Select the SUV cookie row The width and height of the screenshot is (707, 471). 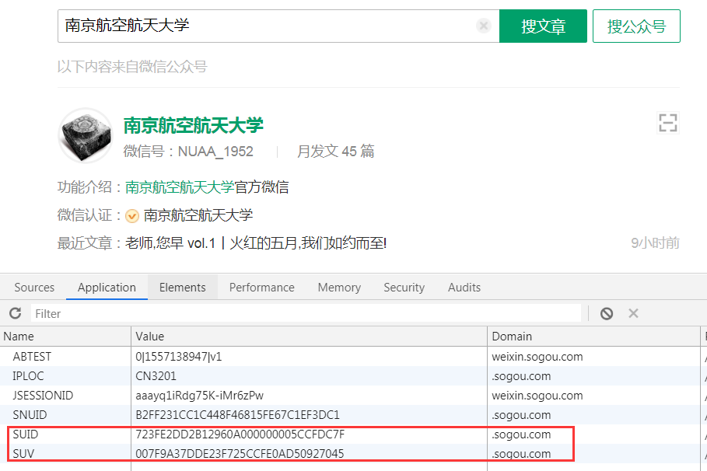tap(353, 453)
